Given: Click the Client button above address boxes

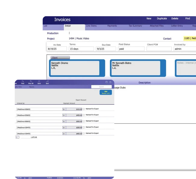Looking at the screenshot, I should point(60,58).
